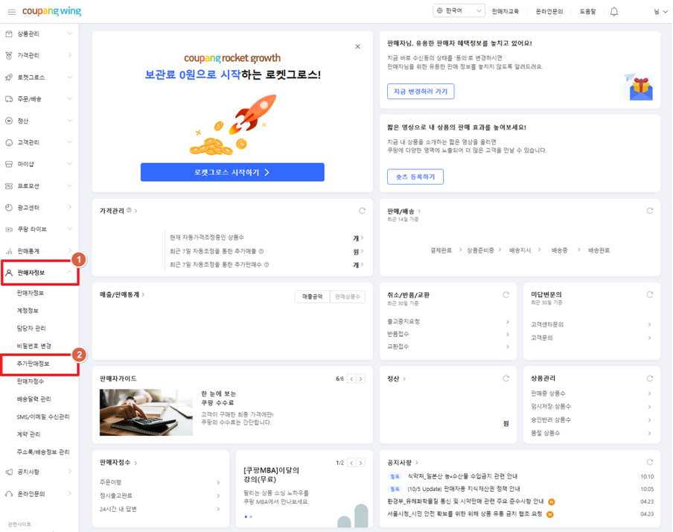Open 계정정보 submenu item
This screenshot has height=532, width=673.
tap(28, 311)
